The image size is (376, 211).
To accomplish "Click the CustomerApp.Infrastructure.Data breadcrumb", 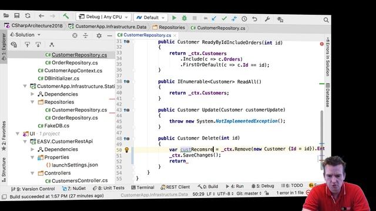I will pos(108,27).
